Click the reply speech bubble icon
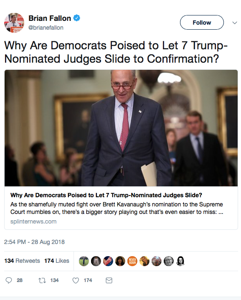This screenshot has width=241, height=300. point(9,280)
